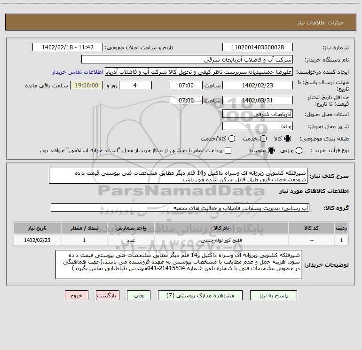Click the table cell date 1402/02/23
Viewport: 362px width, 350px height.
click(37, 240)
